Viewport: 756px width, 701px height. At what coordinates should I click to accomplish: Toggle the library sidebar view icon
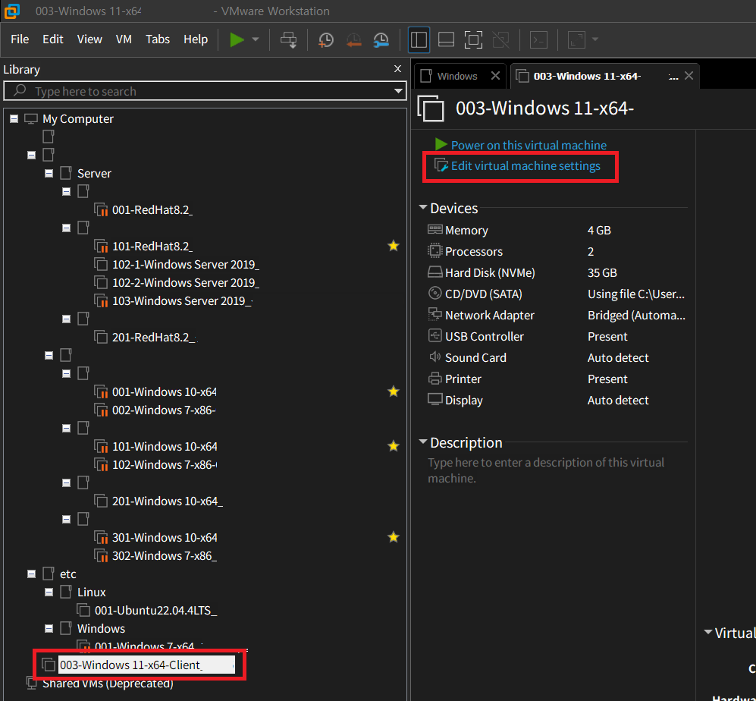[x=419, y=39]
